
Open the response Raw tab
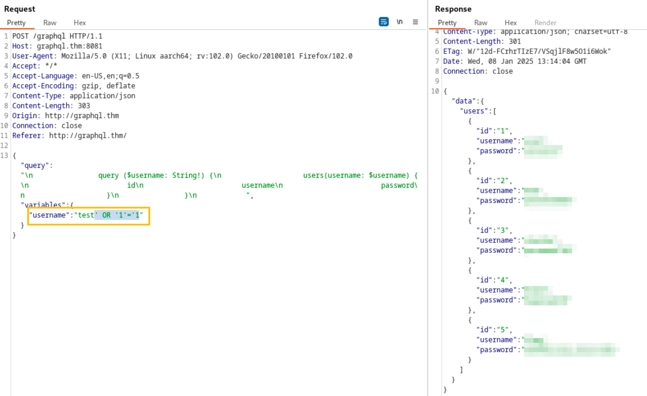(480, 23)
